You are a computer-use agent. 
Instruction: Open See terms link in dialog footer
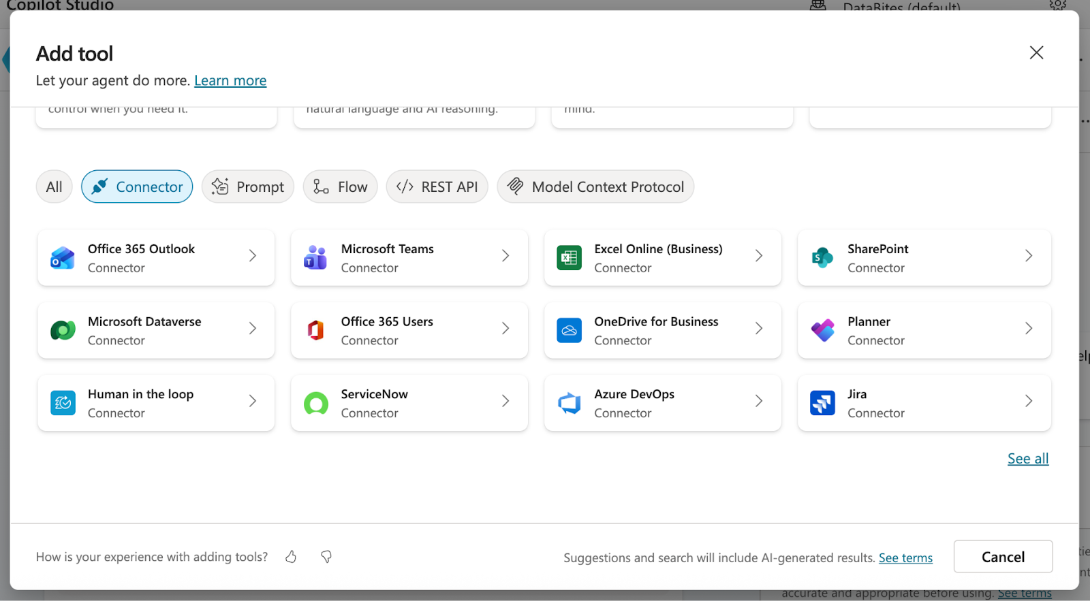905,558
